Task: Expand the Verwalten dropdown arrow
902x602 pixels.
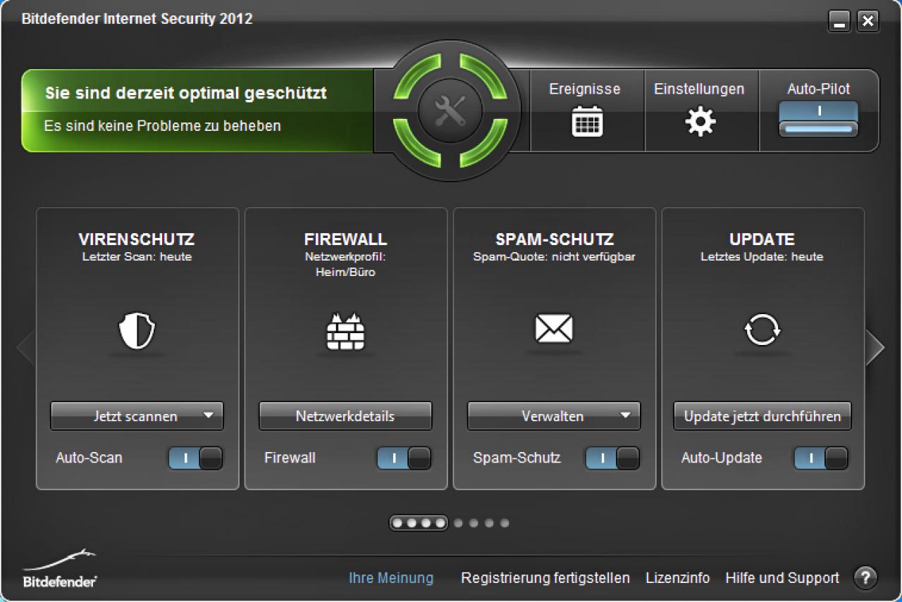Action: coord(625,415)
